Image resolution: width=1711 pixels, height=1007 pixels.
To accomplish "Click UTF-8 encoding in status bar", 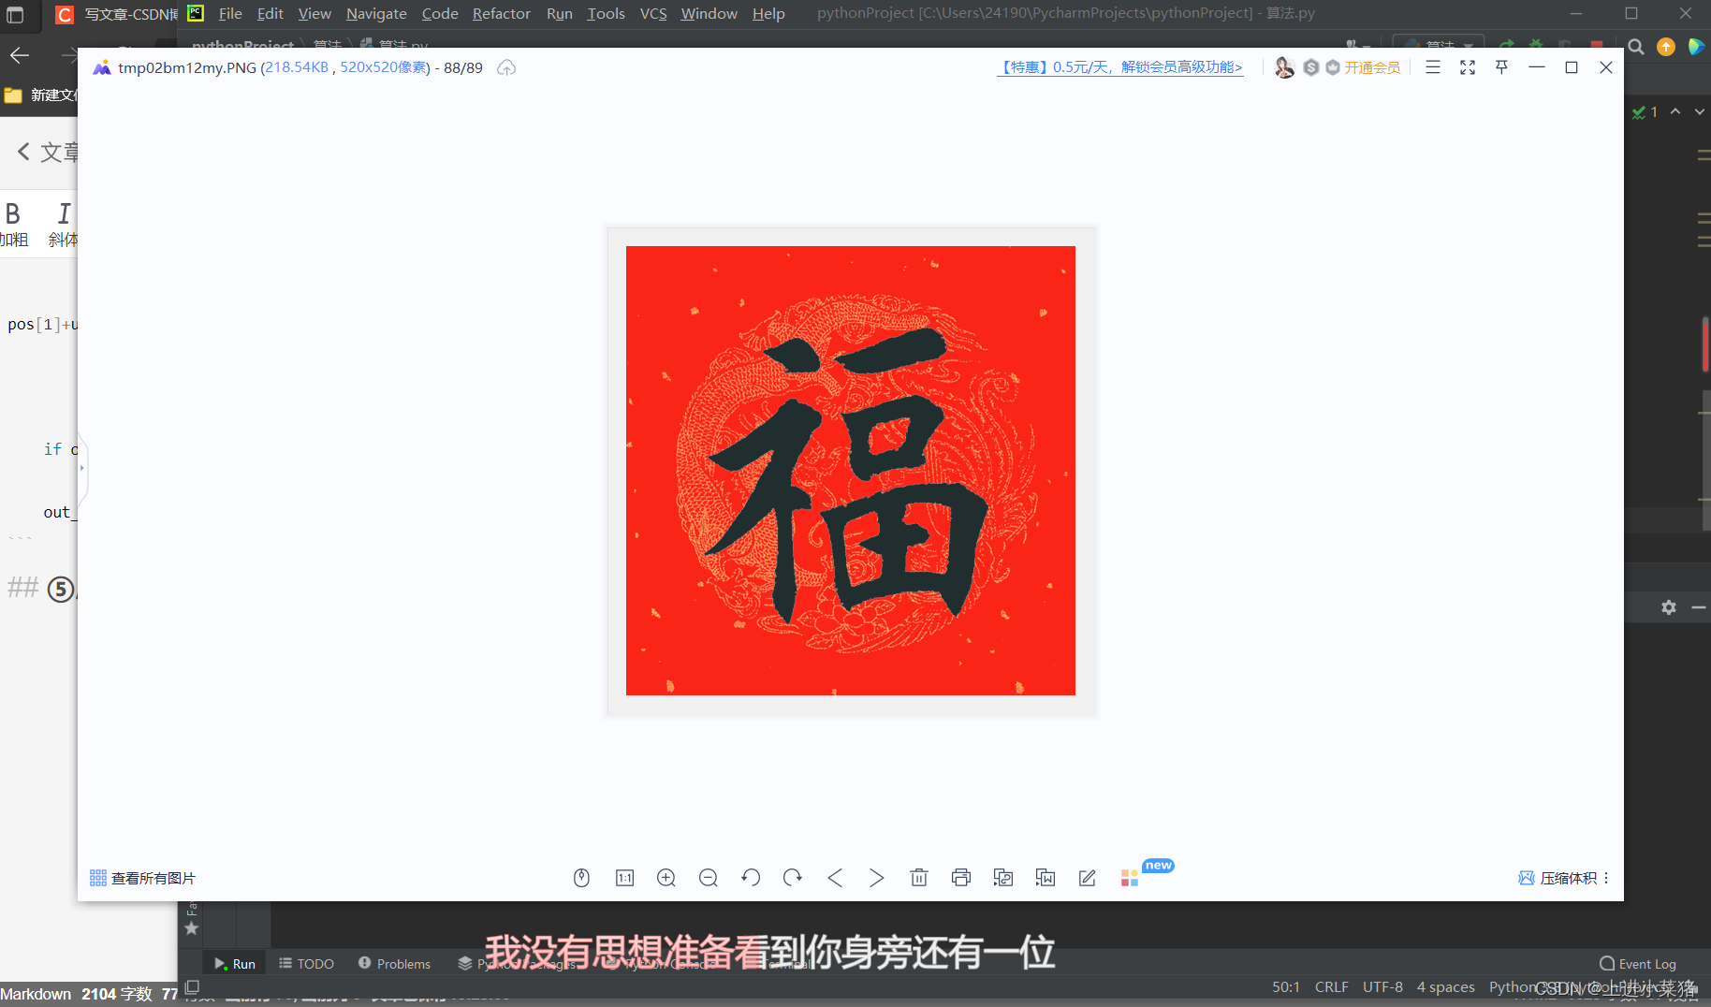I will (x=1382, y=986).
